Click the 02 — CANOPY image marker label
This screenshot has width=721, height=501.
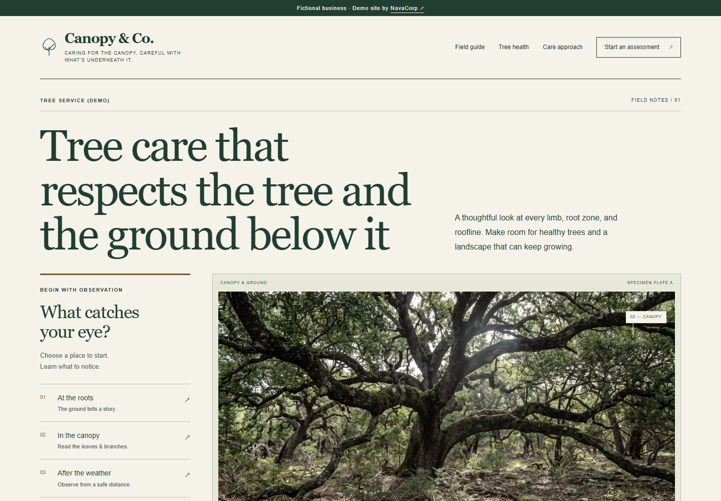pyautogui.click(x=646, y=317)
